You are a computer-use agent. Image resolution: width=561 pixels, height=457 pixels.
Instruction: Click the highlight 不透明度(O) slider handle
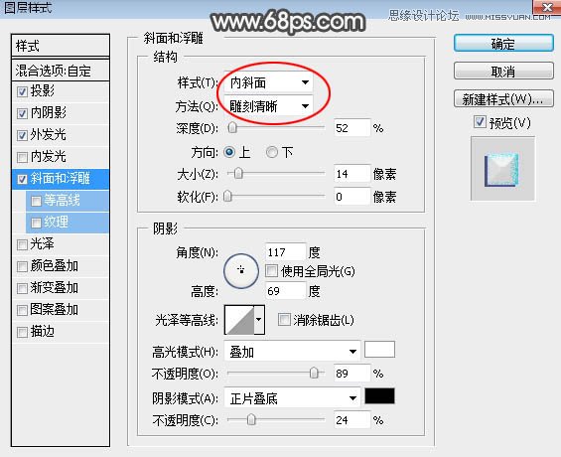(314, 373)
